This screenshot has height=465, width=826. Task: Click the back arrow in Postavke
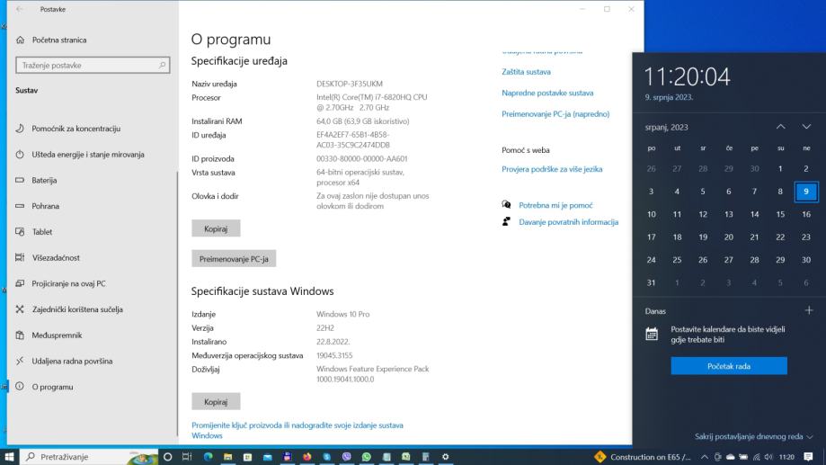coord(20,9)
